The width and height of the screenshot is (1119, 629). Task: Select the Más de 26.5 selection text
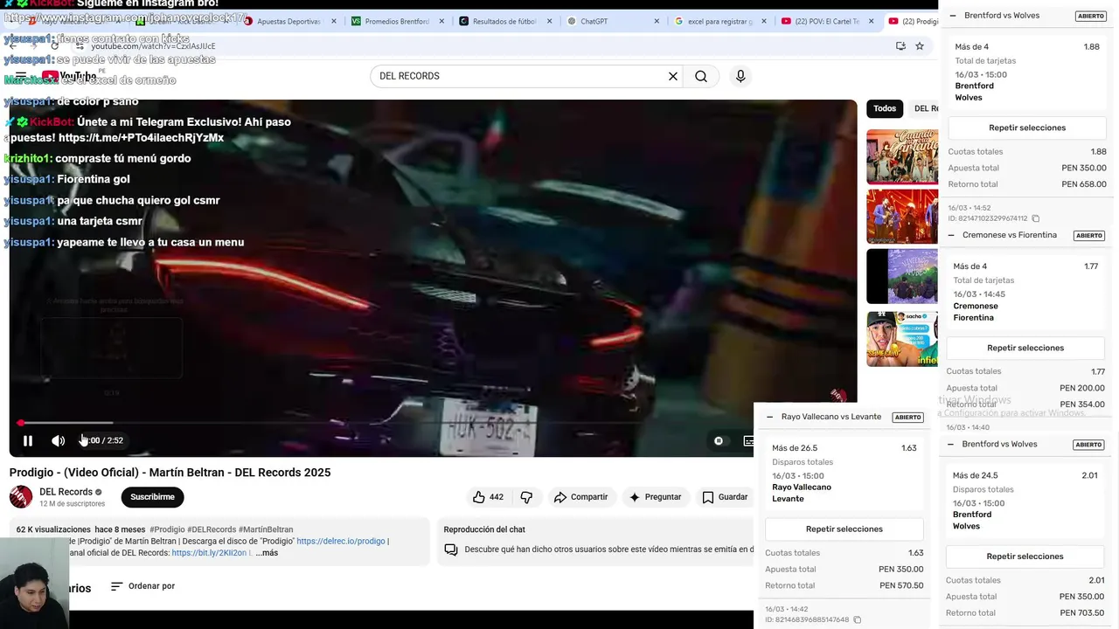click(795, 448)
